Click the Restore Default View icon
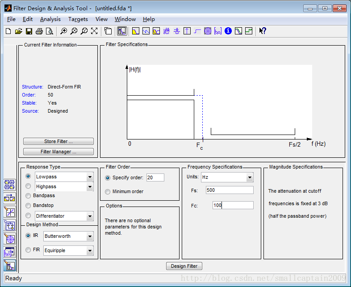The width and height of the screenshot is (351, 287). (x=94, y=31)
